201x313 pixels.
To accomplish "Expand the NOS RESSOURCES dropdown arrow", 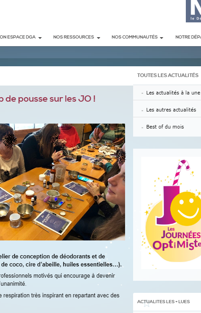I will coord(98,38).
